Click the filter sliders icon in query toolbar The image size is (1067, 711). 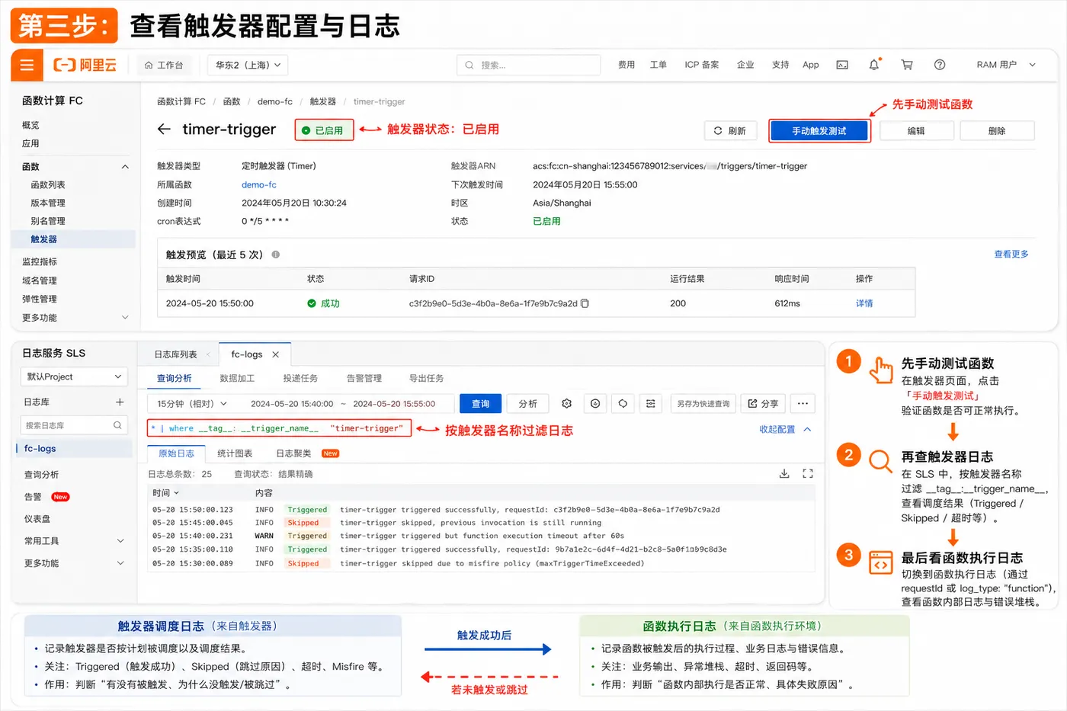tap(650, 403)
